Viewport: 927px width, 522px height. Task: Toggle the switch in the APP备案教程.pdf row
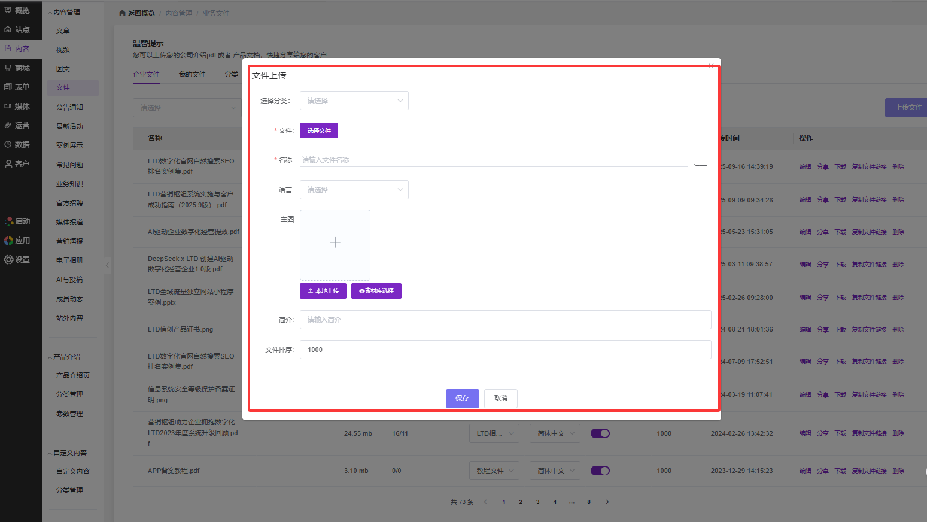tap(600, 471)
